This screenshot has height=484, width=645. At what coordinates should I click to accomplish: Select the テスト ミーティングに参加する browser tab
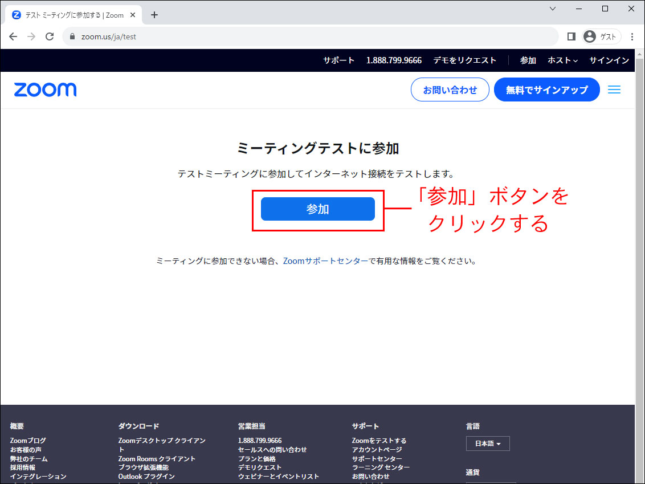tap(74, 15)
